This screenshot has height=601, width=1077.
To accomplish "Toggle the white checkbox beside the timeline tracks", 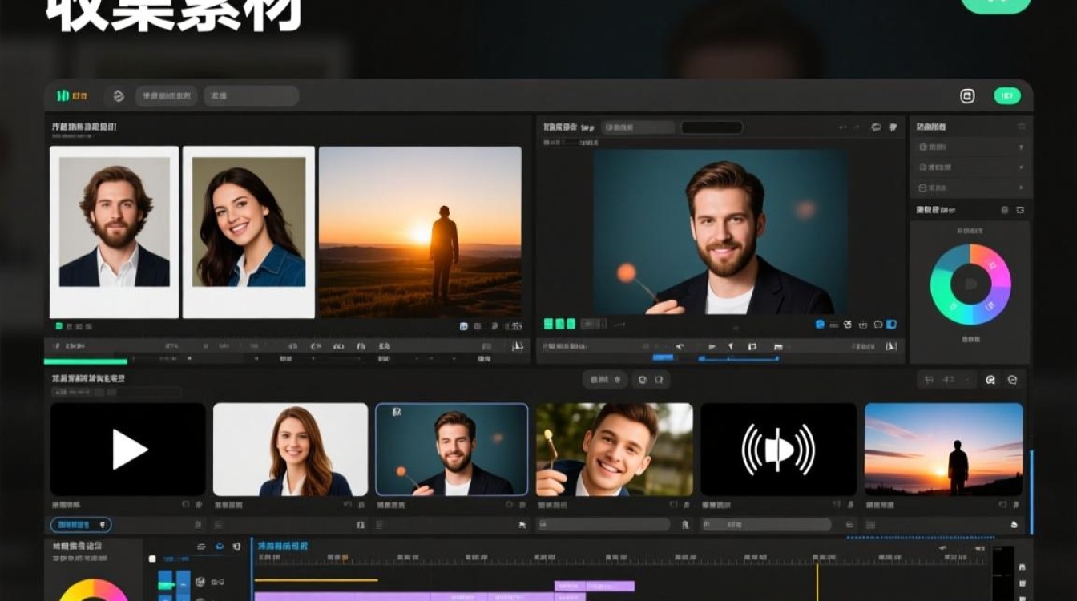I will point(152,559).
